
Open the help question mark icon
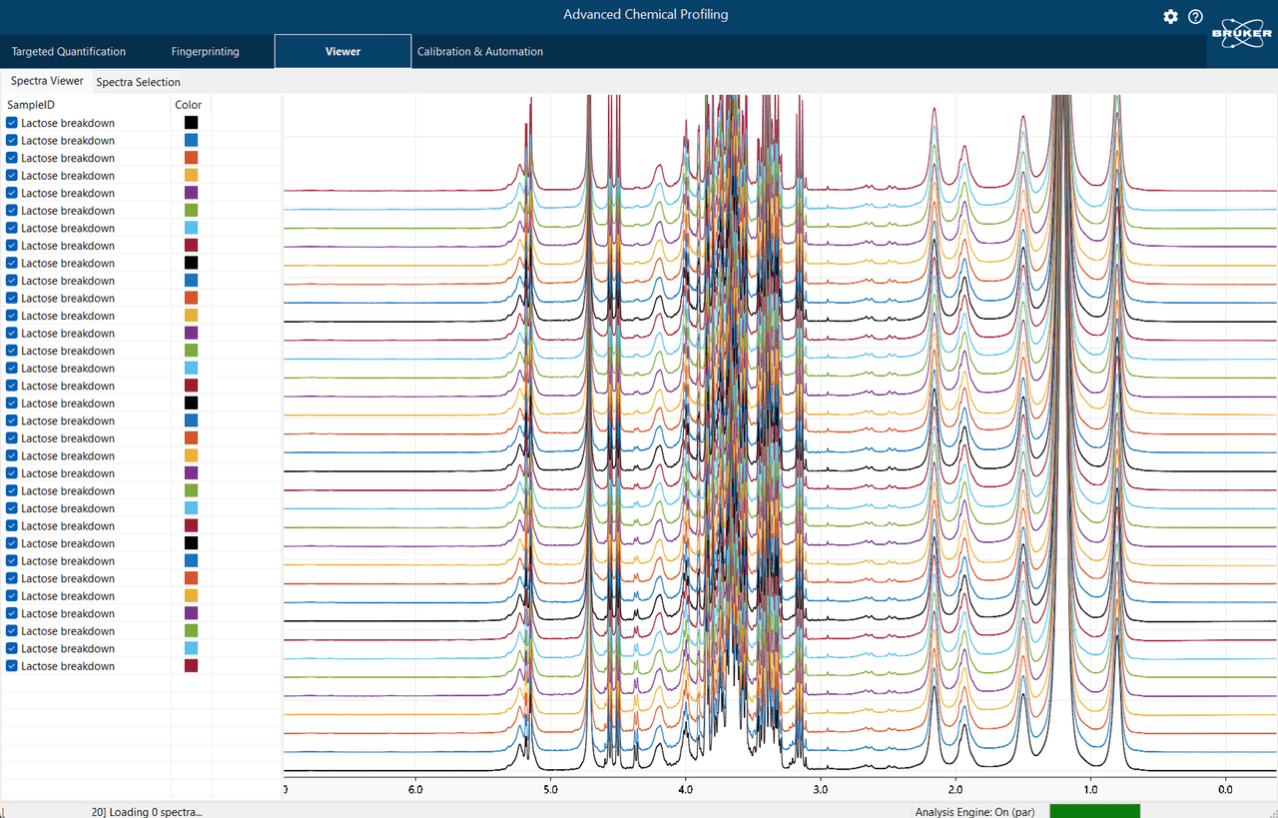tap(1195, 17)
